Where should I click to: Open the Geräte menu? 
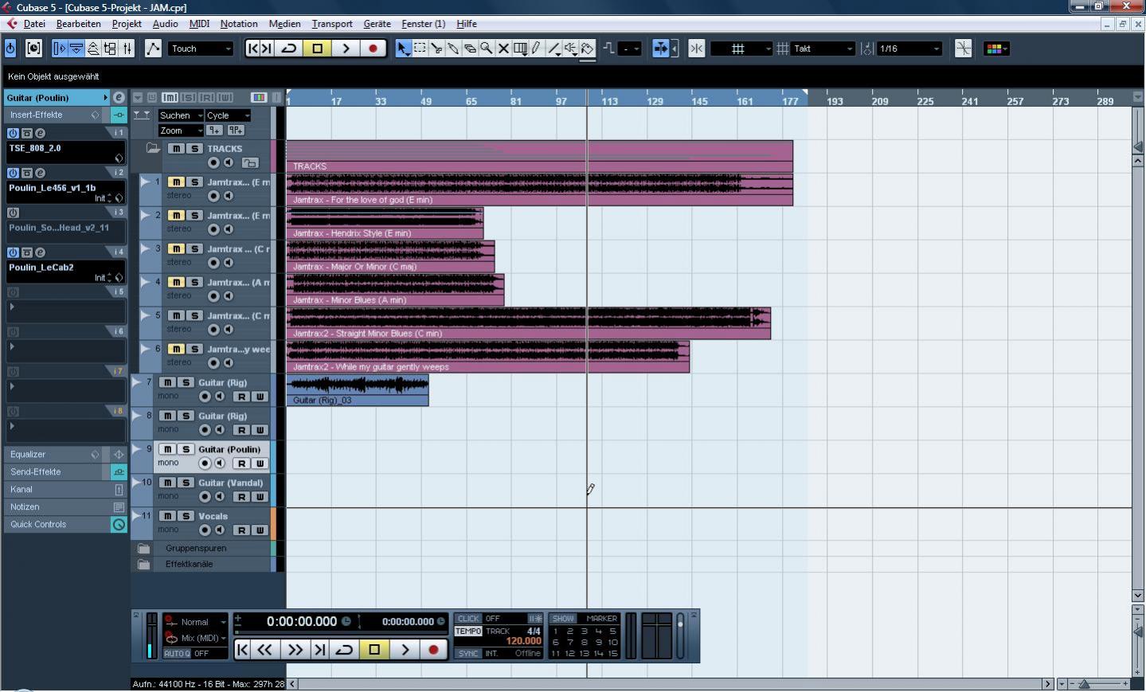point(377,24)
